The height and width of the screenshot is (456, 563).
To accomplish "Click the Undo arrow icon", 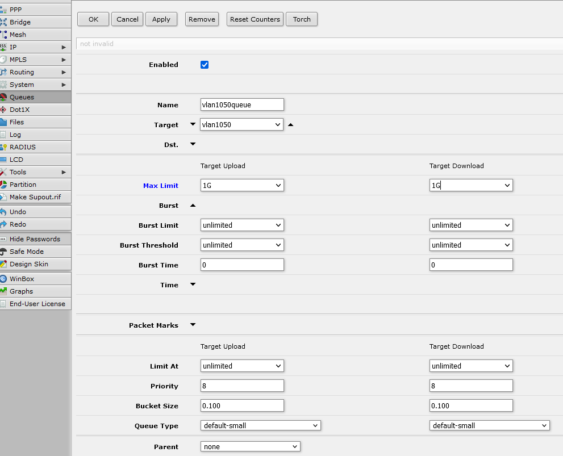I will pos(4,212).
